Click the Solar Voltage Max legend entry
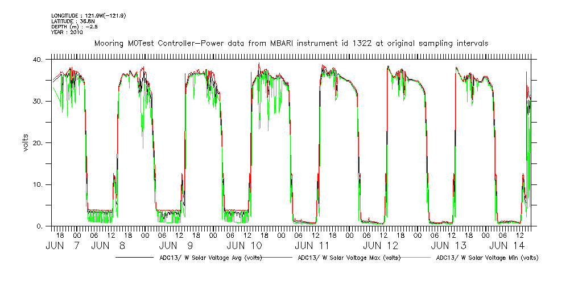The width and height of the screenshot is (574, 286). (349, 258)
